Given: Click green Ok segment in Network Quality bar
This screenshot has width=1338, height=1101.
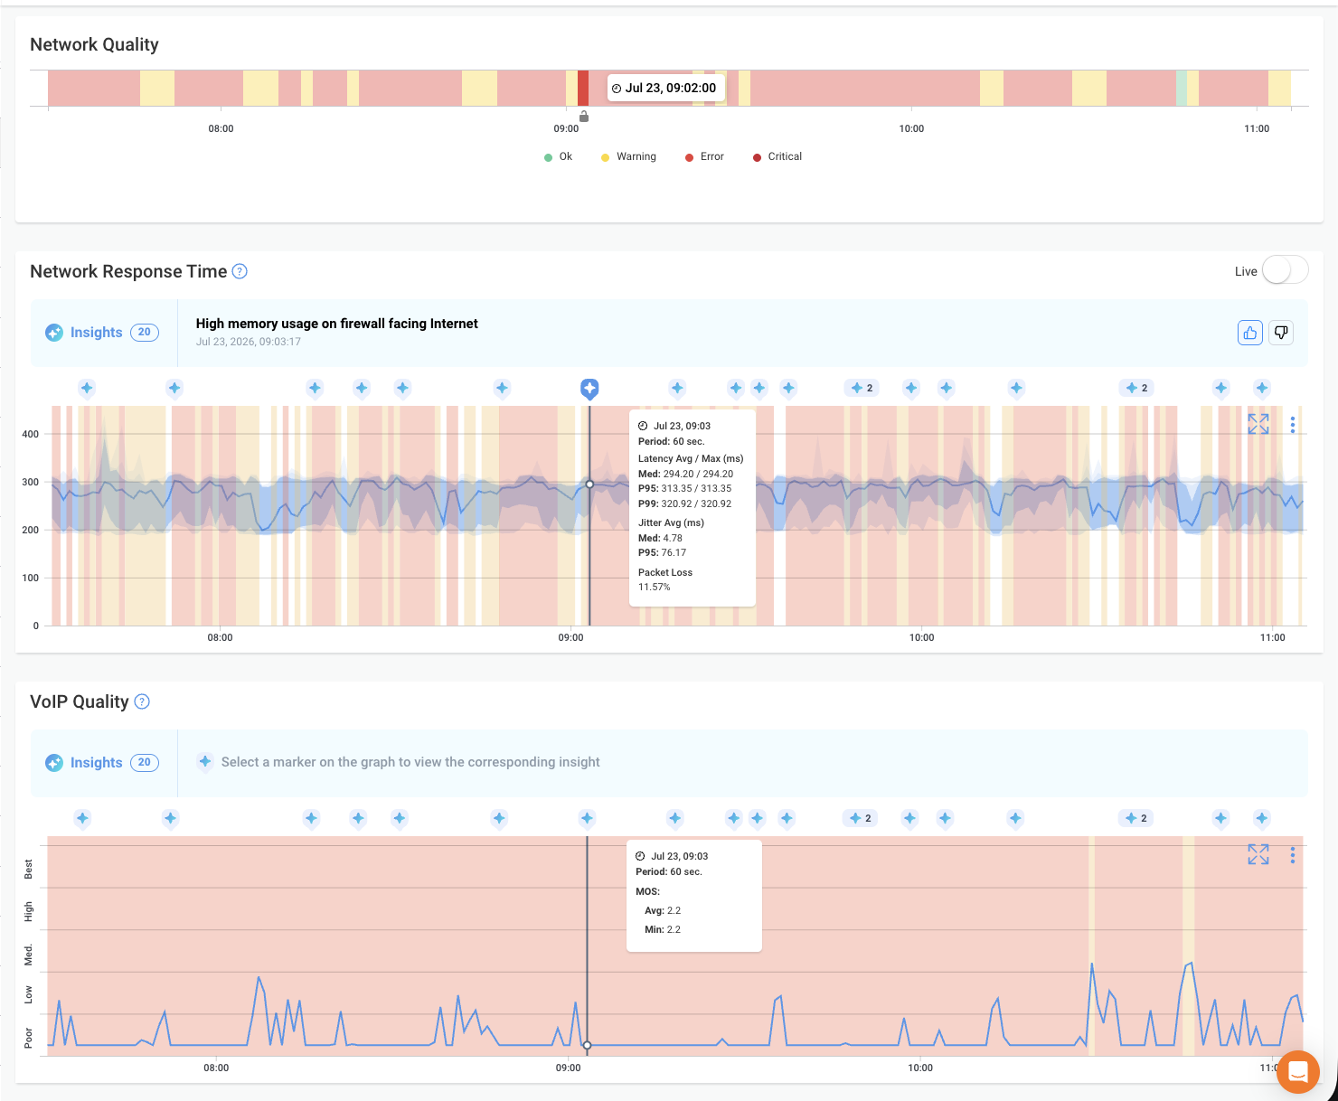Looking at the screenshot, I should click(1182, 89).
